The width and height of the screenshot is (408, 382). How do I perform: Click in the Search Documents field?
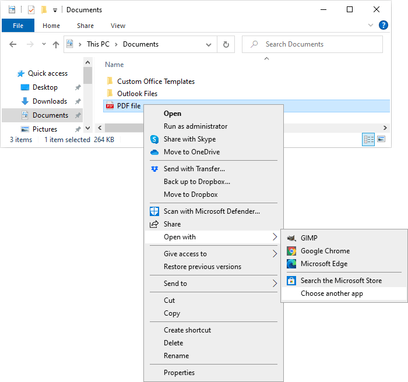tap(312, 44)
